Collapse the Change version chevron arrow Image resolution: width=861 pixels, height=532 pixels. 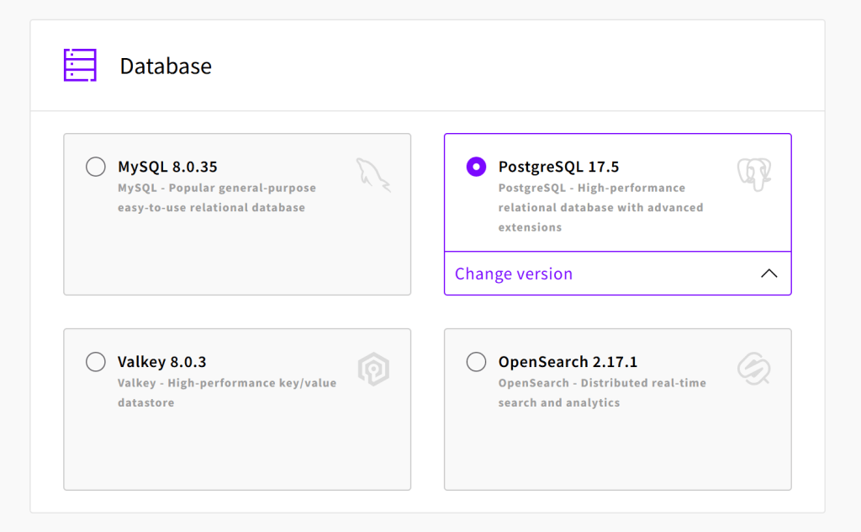[769, 274]
